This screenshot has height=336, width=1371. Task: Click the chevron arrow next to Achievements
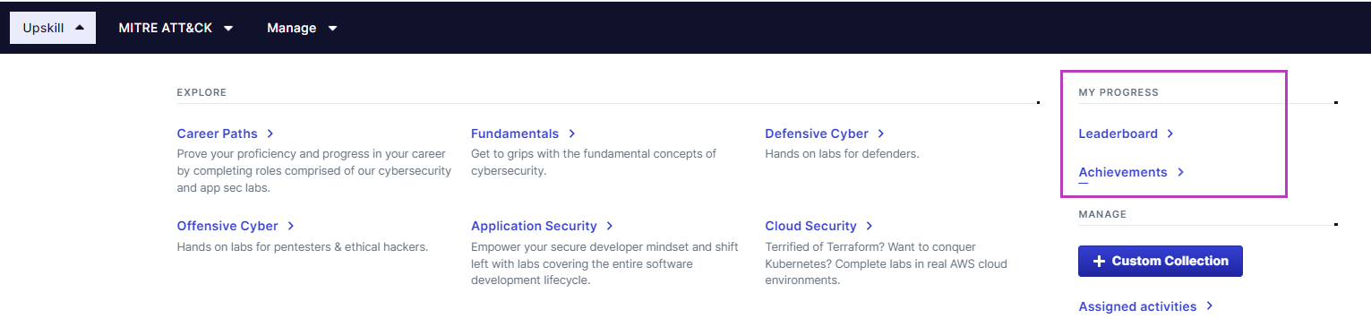pos(1180,172)
